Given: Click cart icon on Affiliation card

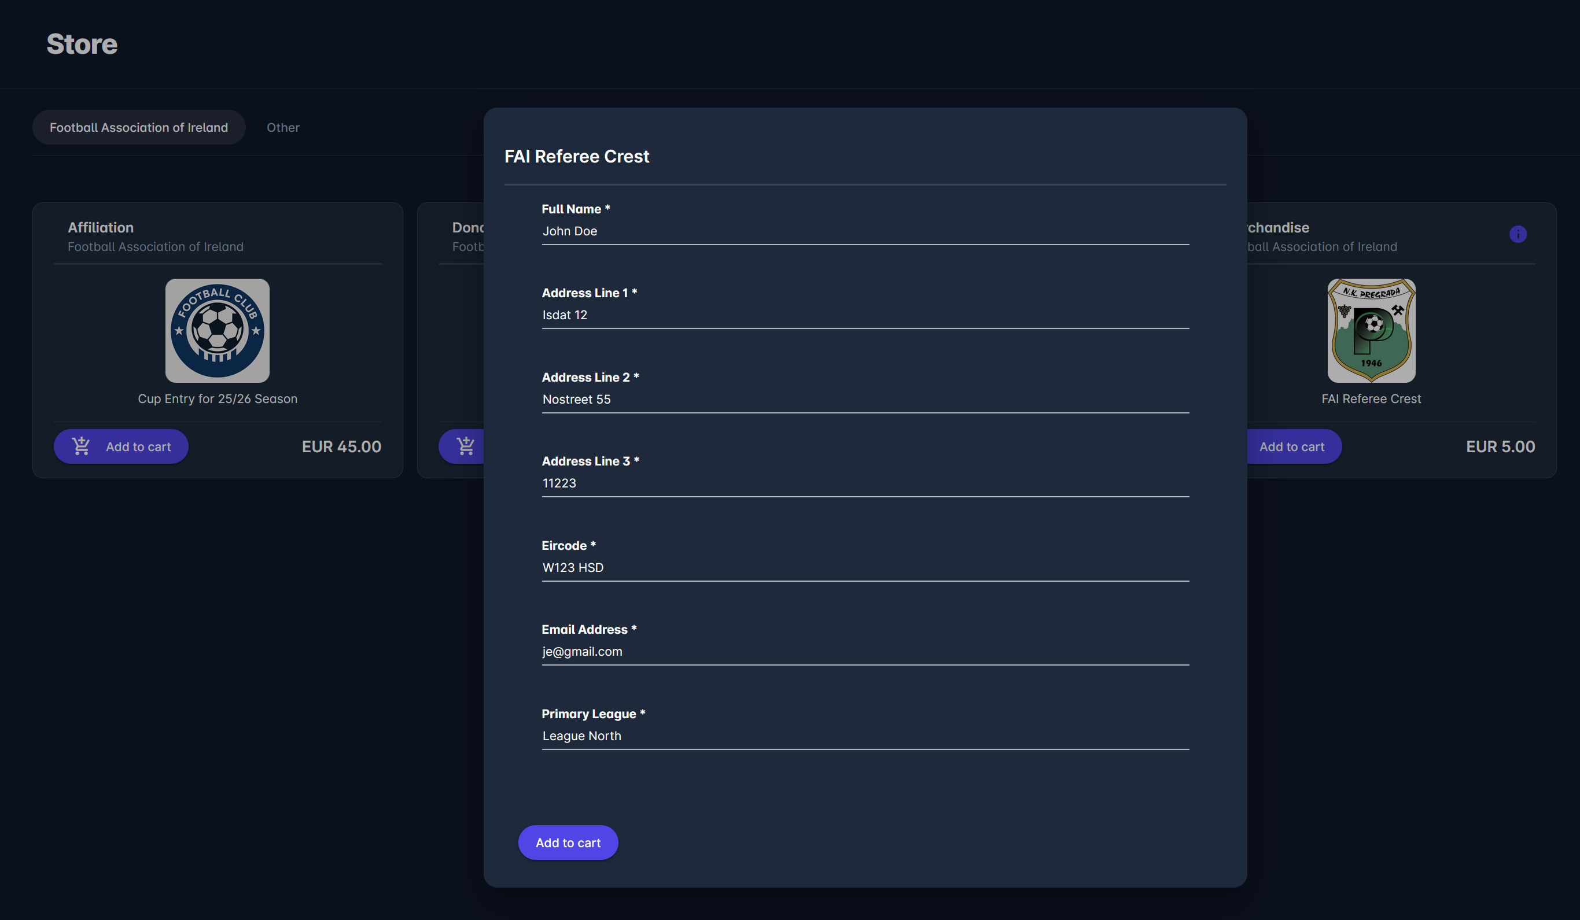Looking at the screenshot, I should tap(82, 446).
